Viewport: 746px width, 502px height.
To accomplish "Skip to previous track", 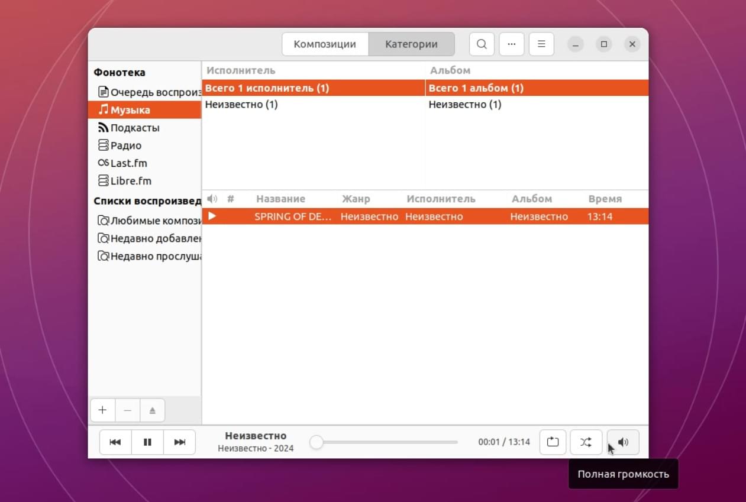I will click(x=115, y=442).
